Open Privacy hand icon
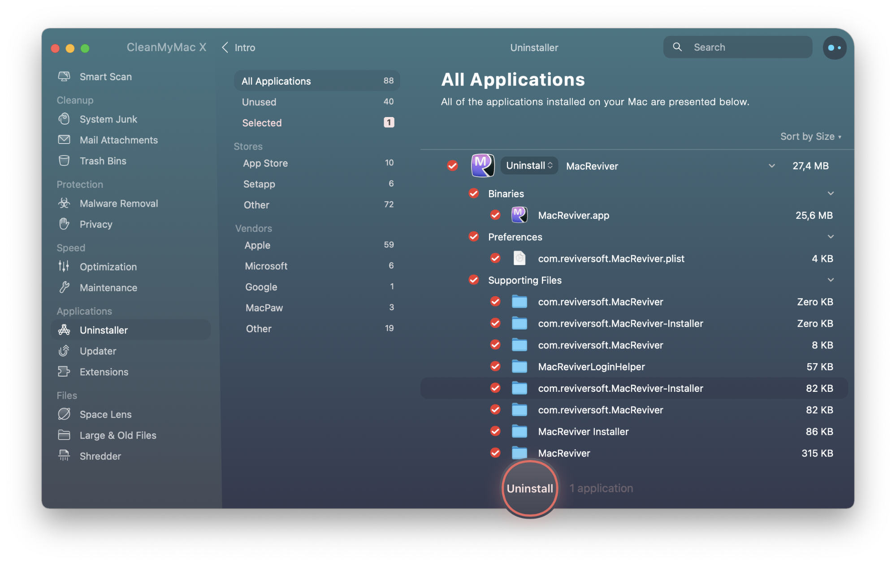Viewport: 896px width, 564px height. [x=64, y=224]
